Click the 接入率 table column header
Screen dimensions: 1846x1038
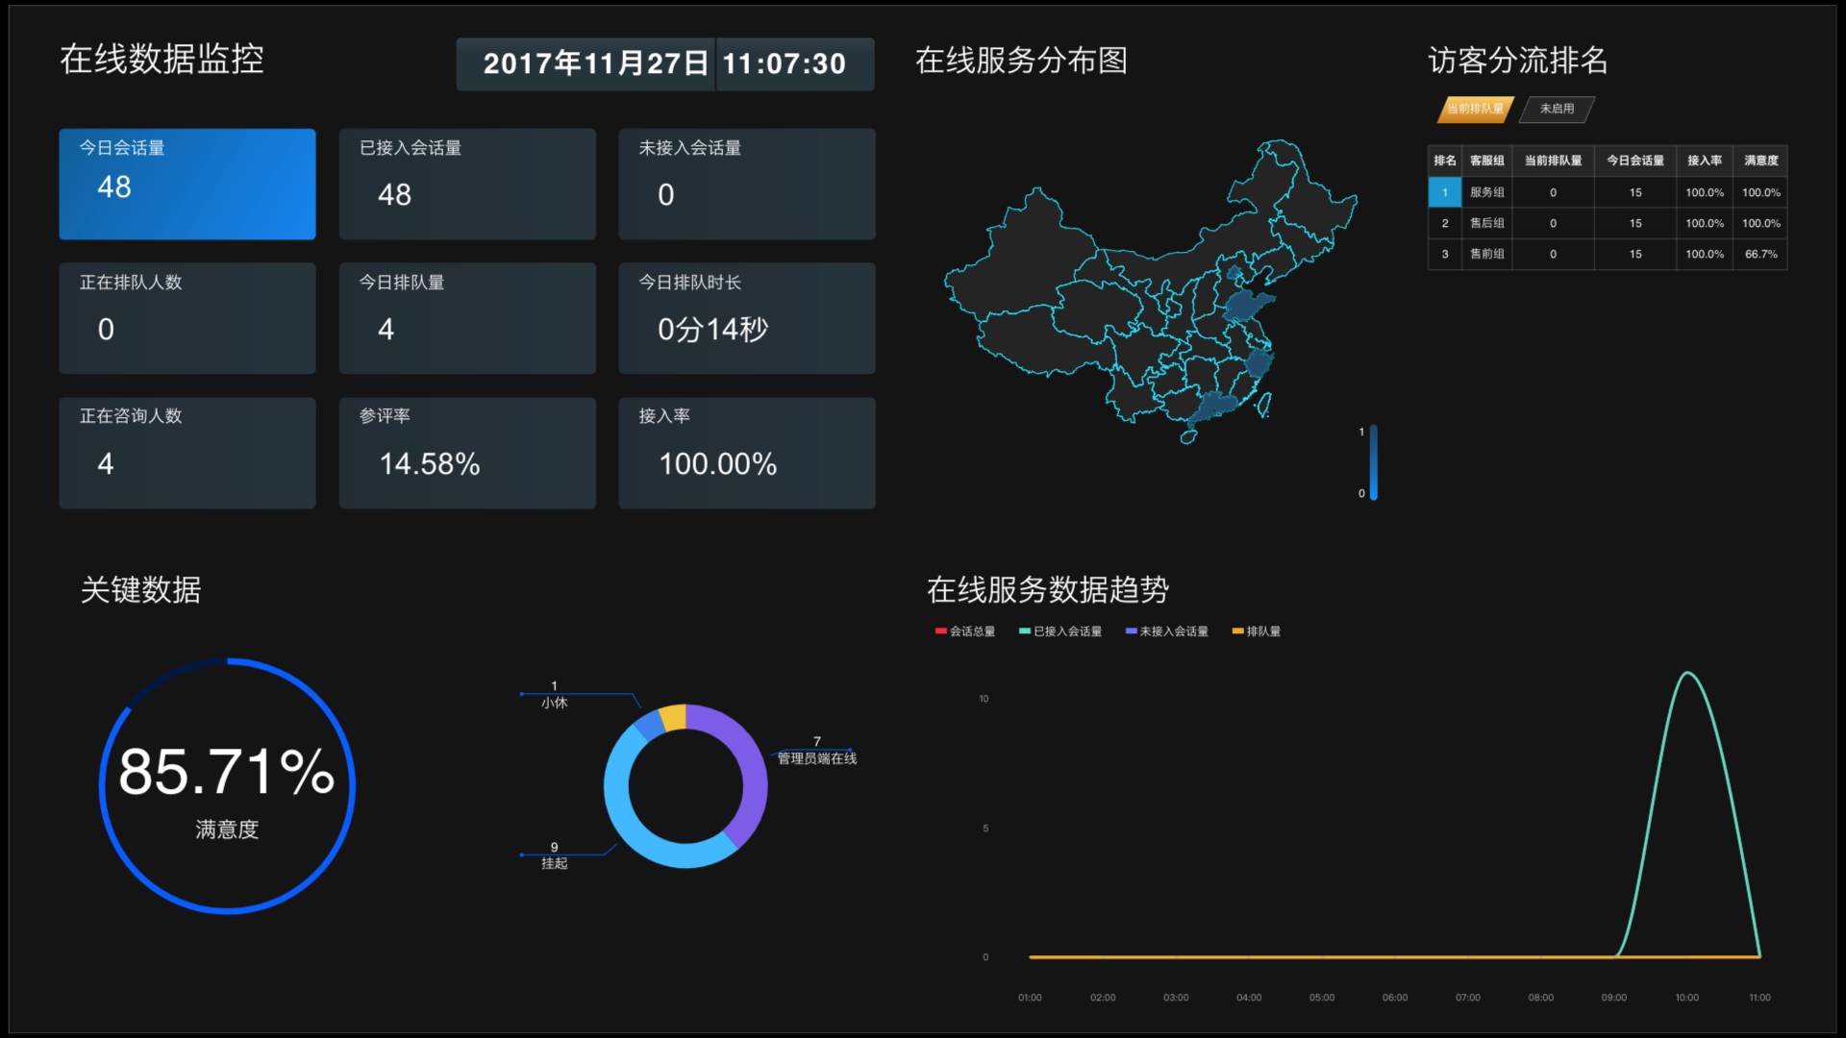[x=1705, y=161]
